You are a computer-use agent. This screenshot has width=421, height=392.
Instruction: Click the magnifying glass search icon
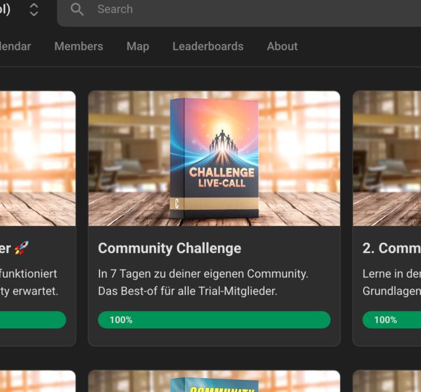tap(77, 9)
